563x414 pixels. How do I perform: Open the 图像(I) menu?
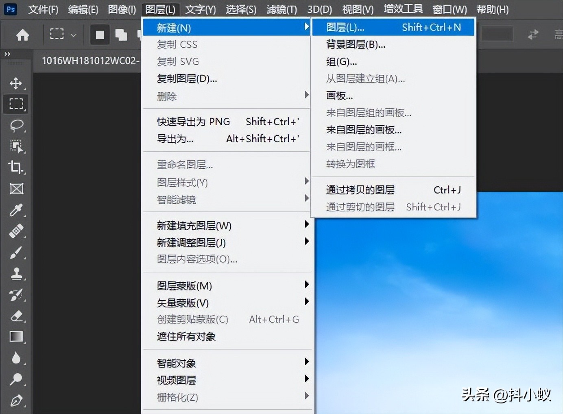point(122,9)
